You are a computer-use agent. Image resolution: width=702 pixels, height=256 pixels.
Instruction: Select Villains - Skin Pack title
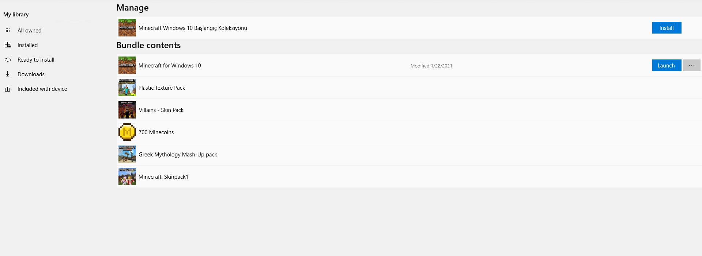click(x=161, y=110)
